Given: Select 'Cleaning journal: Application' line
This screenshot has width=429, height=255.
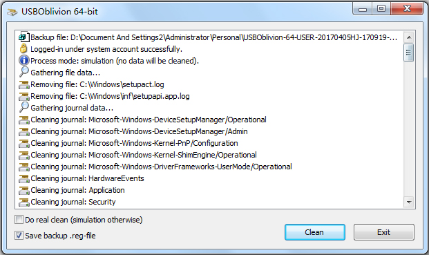Looking at the screenshot, I should 77,190.
